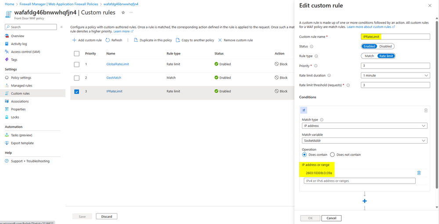Screen dimensions: 439x224
Task: Go to Home breadcrumb
Action: (10, 4)
